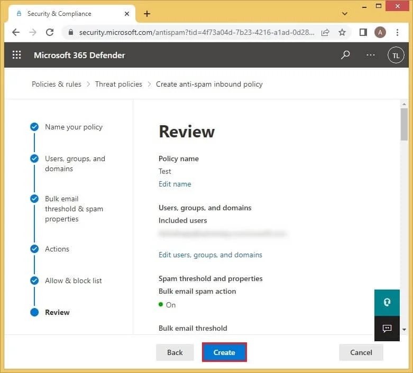Open the Chrome profile avatar A
The width and height of the screenshot is (413, 373).
coord(380,32)
